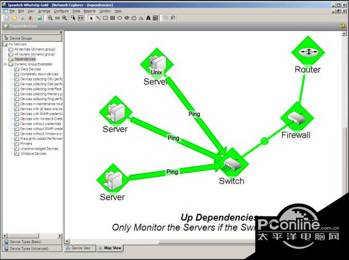Switch to the Map View tab

[110, 248]
